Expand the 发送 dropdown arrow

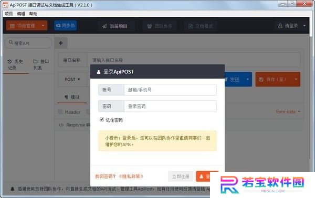click(247, 79)
